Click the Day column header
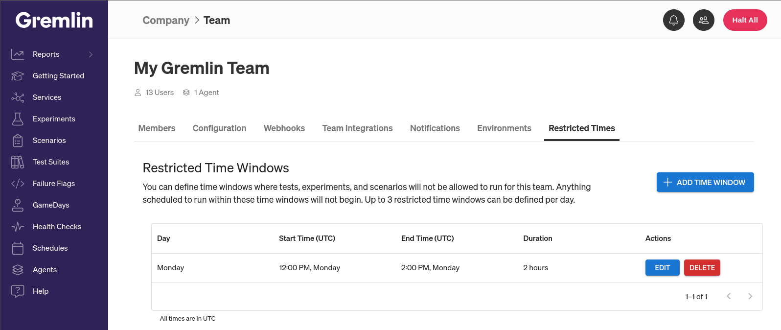 163,238
